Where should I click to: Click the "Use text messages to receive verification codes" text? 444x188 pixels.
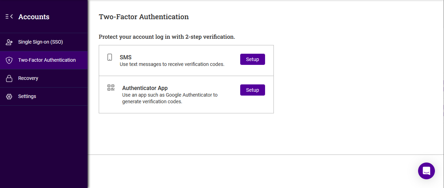(x=172, y=64)
